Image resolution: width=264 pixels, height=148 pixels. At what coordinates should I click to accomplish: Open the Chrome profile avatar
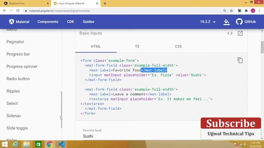pyautogui.click(x=253, y=11)
